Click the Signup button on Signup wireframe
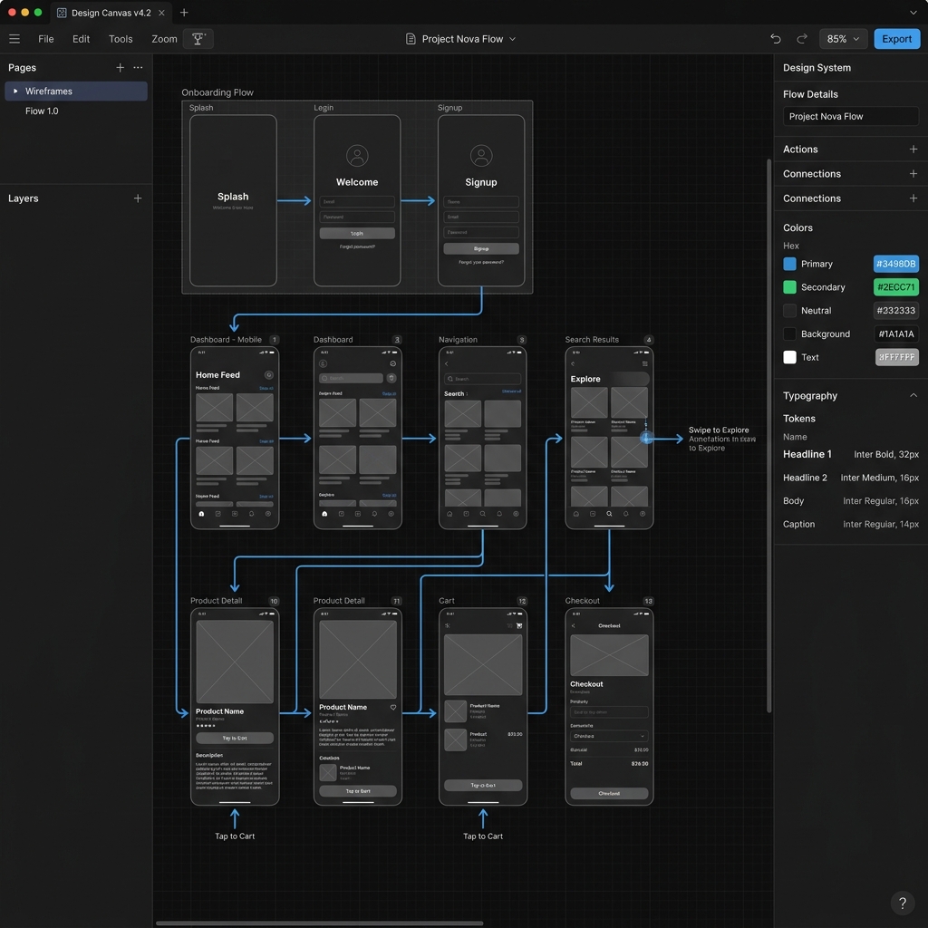This screenshot has width=928, height=928. 481,248
